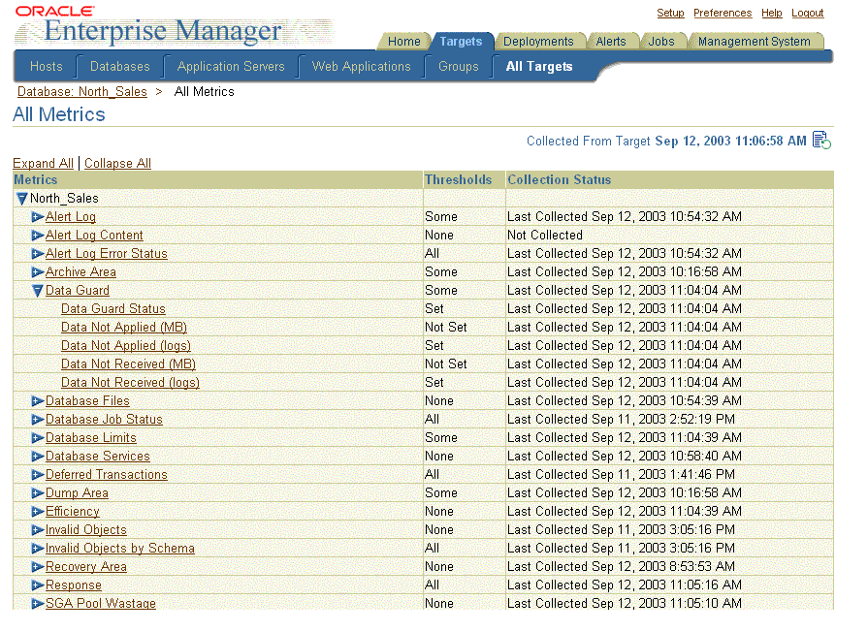Open the Response metric link
The image size is (868, 632).
coord(74,585)
